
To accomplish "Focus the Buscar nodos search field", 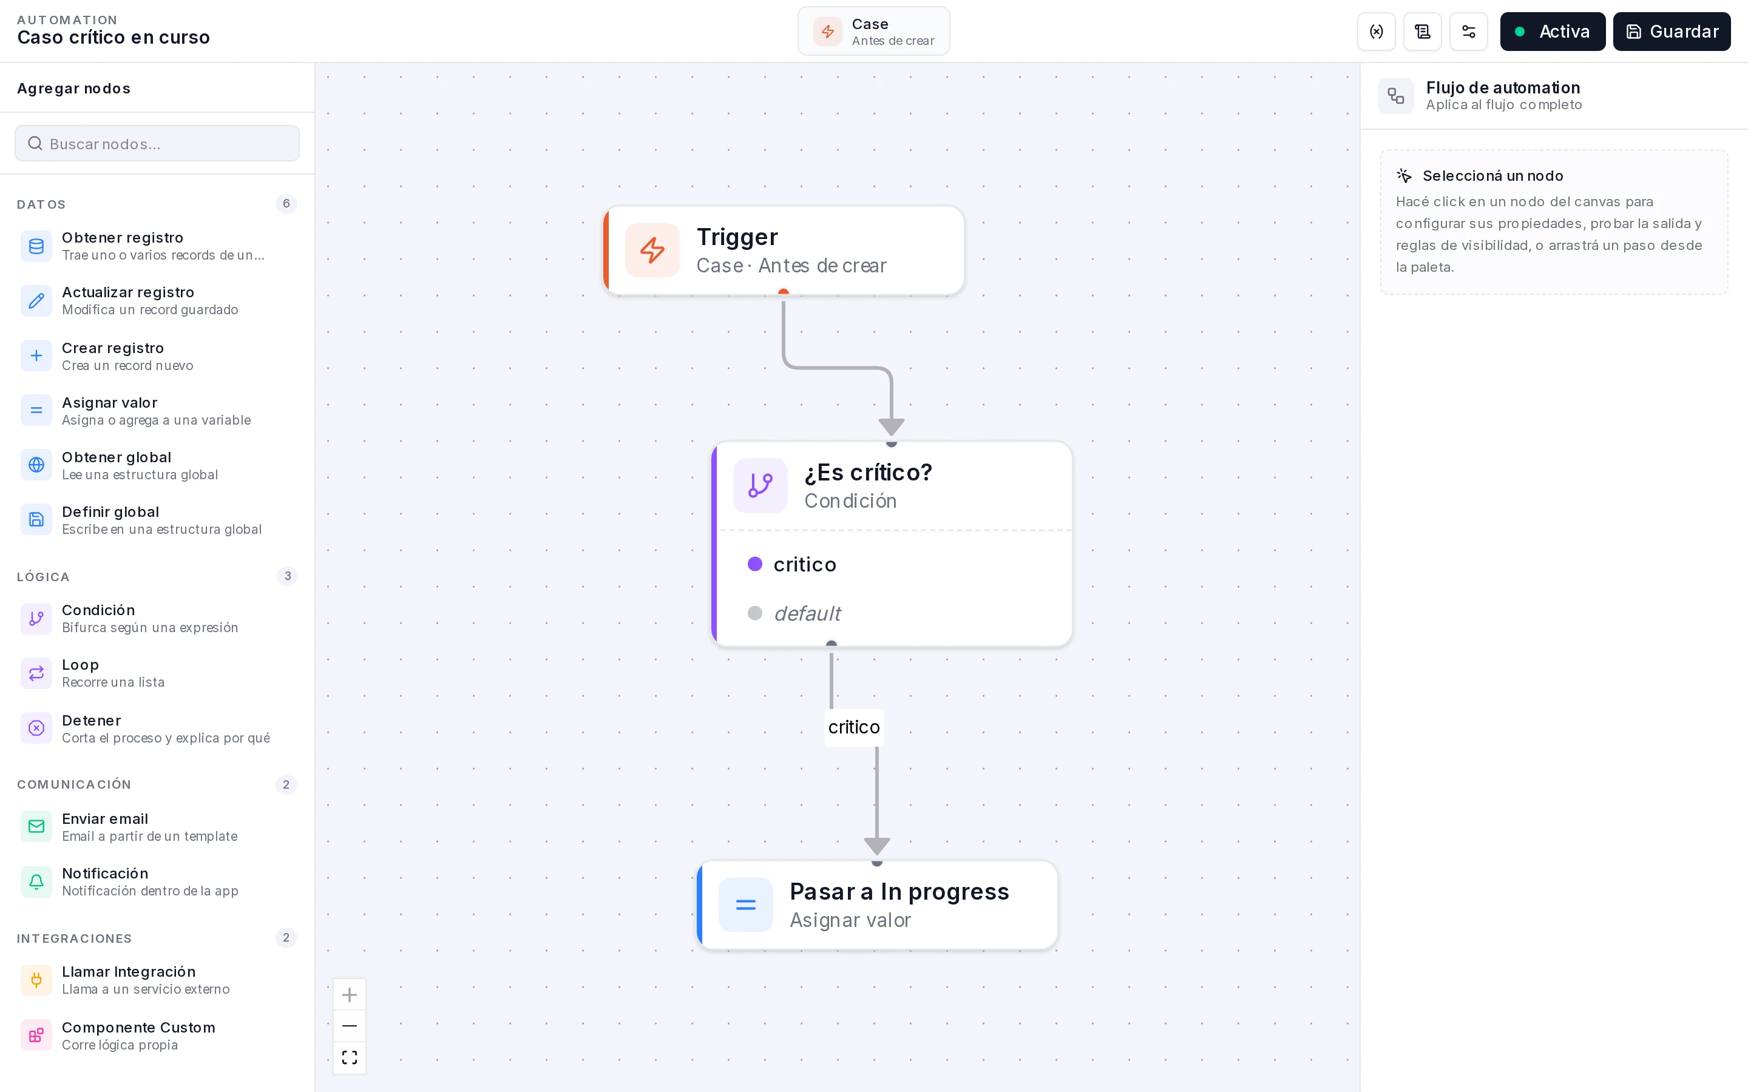I will (x=157, y=144).
